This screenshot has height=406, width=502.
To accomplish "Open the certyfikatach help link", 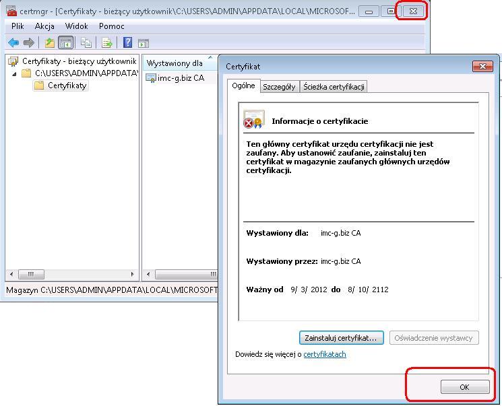I will (x=324, y=354).
